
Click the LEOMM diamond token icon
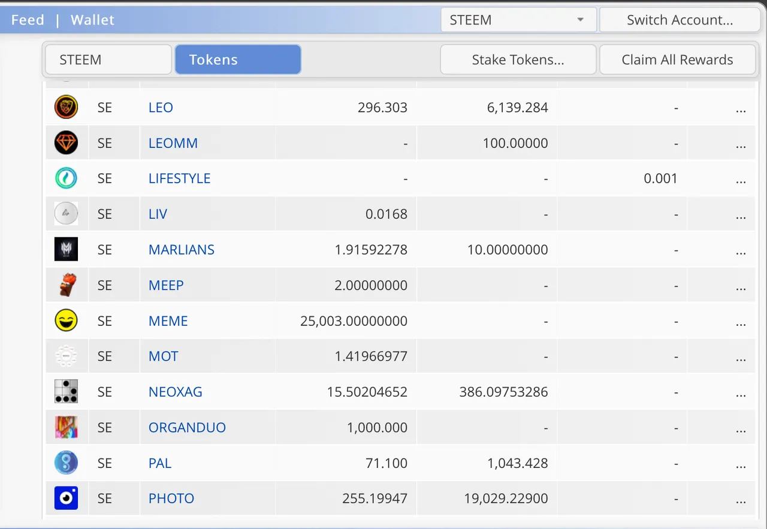click(x=66, y=143)
